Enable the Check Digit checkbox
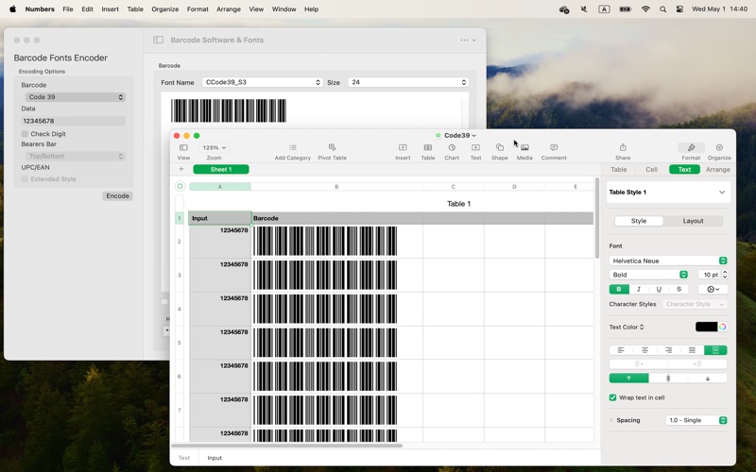Viewport: 756px width, 472px height. click(x=25, y=134)
